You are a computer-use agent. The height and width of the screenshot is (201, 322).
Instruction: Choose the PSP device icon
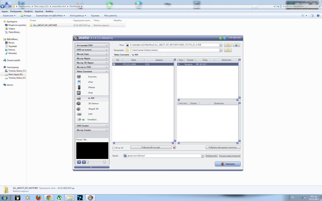tap(79, 114)
